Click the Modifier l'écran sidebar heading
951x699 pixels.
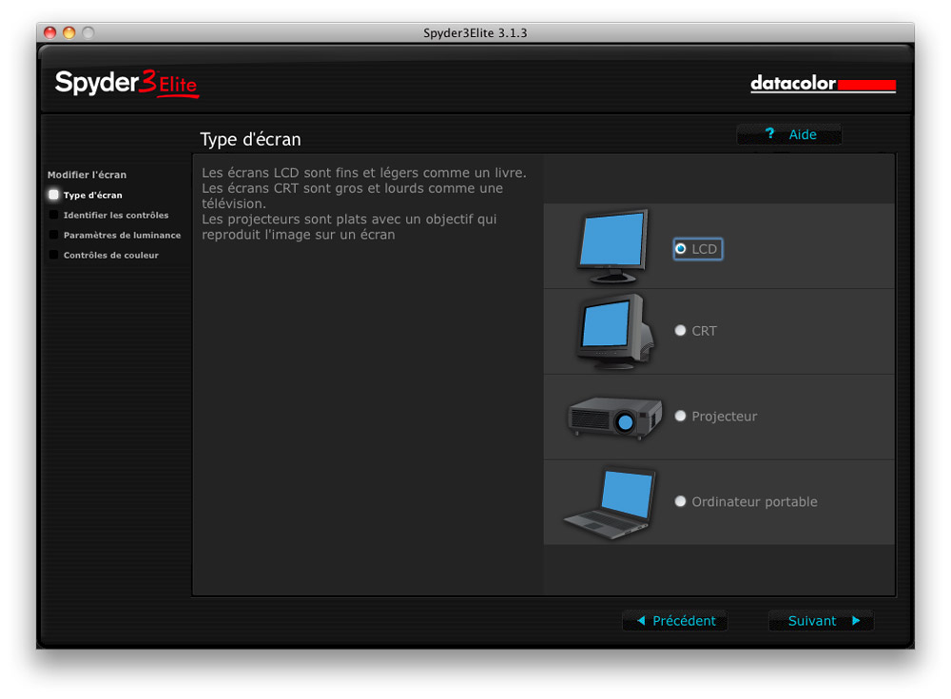click(87, 175)
